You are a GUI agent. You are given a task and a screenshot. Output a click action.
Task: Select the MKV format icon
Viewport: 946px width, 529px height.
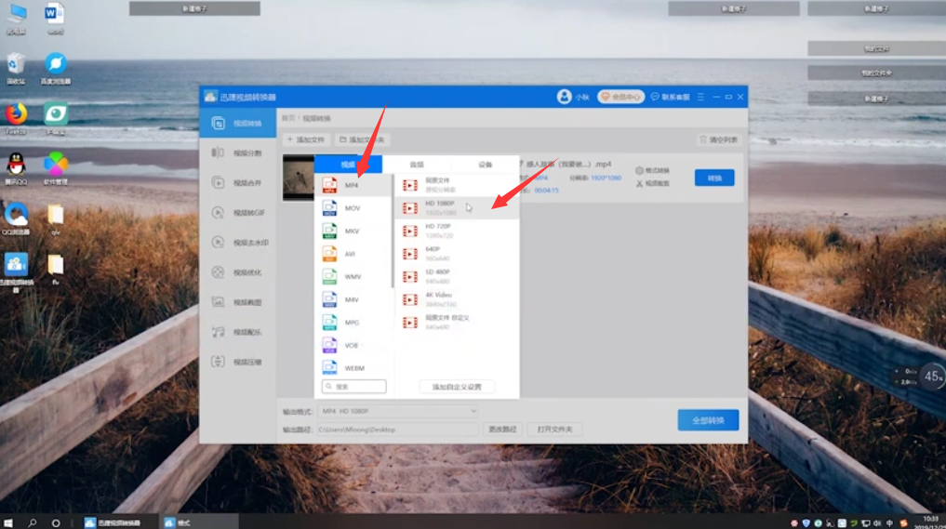click(x=329, y=231)
